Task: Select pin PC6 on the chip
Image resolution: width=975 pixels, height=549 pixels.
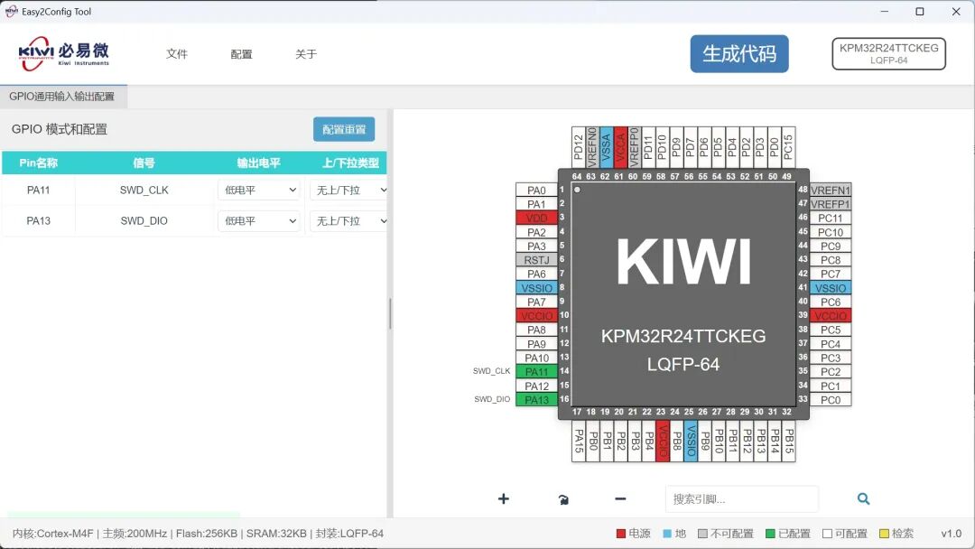Action: (831, 302)
